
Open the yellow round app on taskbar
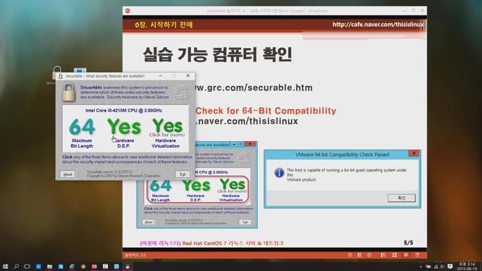(83, 266)
